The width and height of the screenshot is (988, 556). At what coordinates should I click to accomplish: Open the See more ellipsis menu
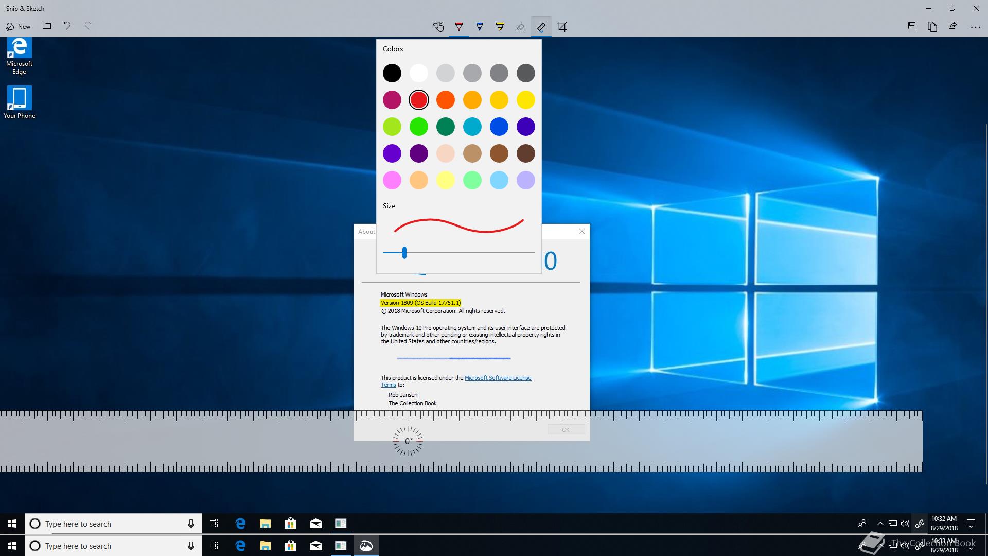click(975, 27)
